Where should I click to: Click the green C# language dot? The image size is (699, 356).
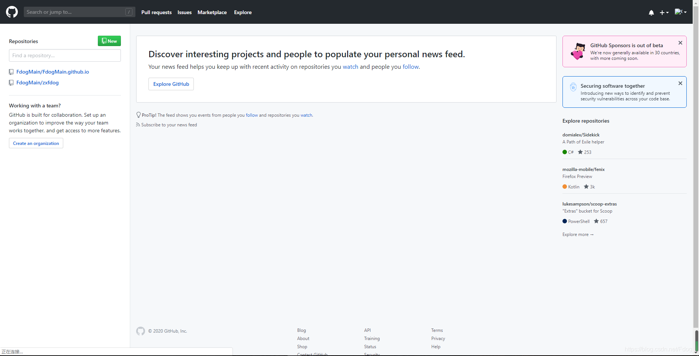(x=565, y=152)
